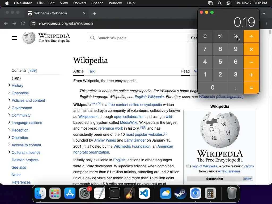Image resolution: width=272 pixels, height=204 pixels.
Task: Click the Search Wikipedia input field
Action: click(x=138, y=38)
